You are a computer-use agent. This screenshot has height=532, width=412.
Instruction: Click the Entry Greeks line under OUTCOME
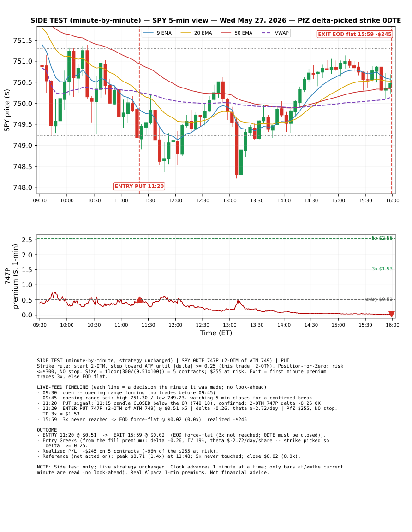183,443
